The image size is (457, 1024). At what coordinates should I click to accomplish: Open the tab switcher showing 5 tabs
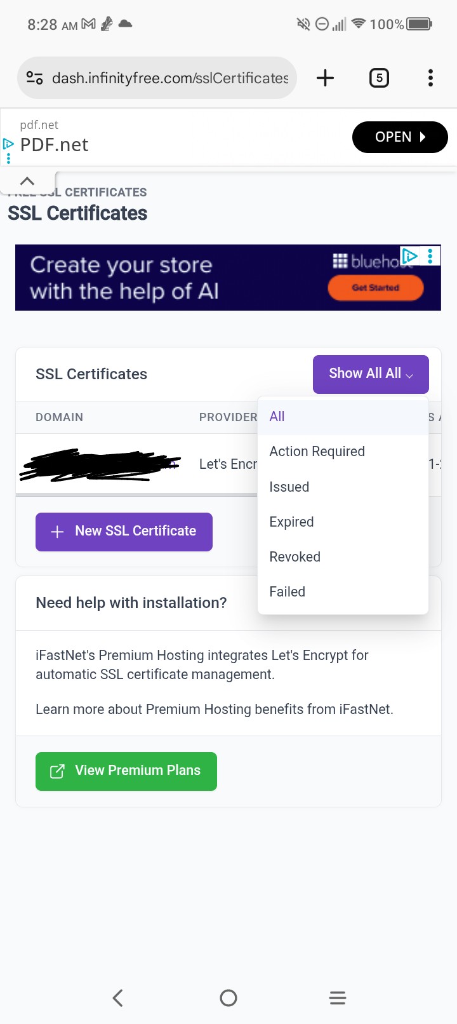[379, 78]
